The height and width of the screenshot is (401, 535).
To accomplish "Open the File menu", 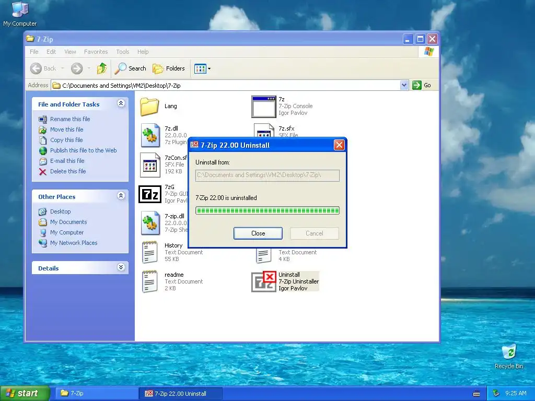I will point(34,52).
